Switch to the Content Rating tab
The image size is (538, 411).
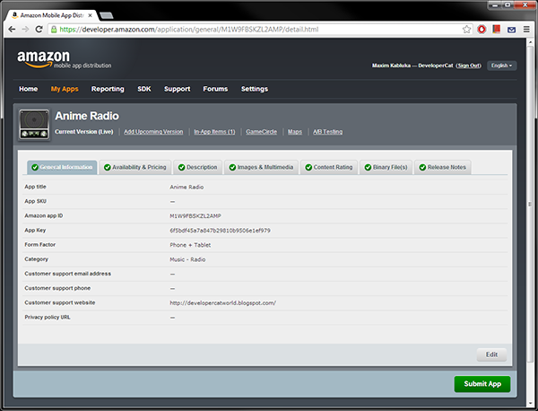329,167
